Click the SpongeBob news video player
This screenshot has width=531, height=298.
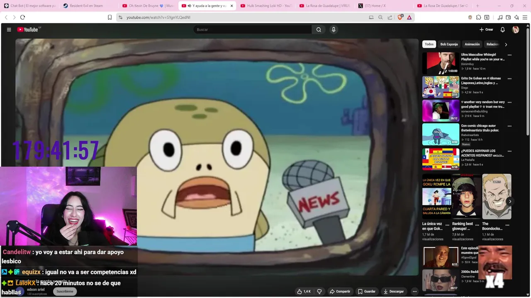pos(217,157)
